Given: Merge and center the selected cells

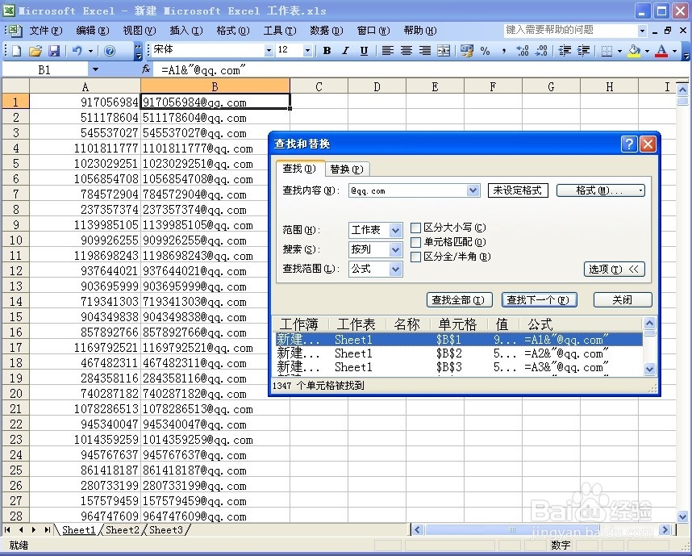Looking at the screenshot, I should 443,51.
